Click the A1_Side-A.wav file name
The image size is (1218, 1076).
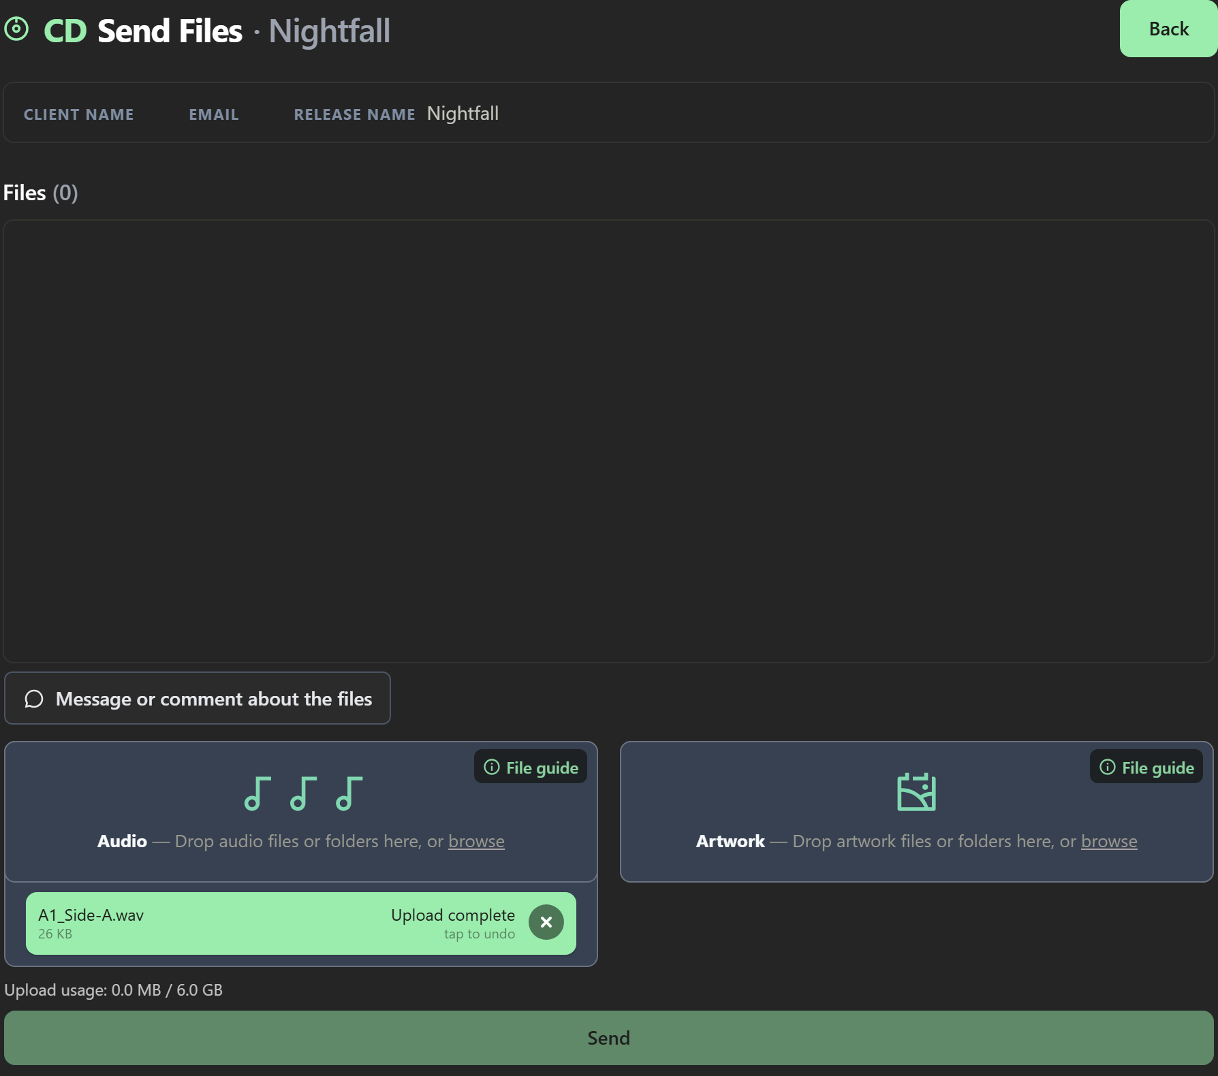point(91,915)
